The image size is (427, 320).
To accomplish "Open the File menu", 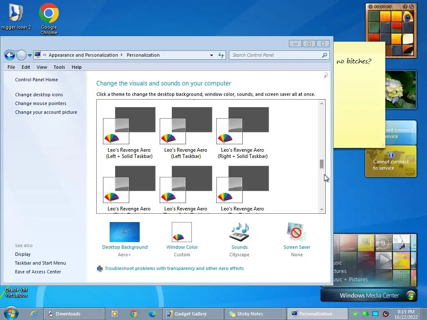I will [11, 67].
